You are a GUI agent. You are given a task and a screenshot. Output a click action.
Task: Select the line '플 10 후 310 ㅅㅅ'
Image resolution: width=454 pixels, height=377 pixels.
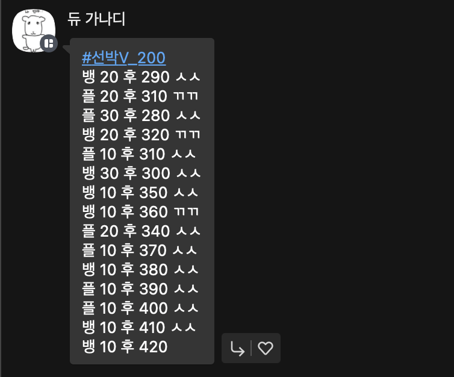point(139,154)
